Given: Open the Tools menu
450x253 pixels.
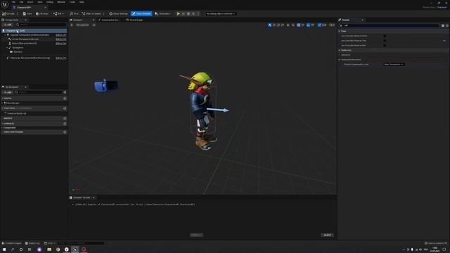Looking at the screenshot, I should [x=72, y=2].
